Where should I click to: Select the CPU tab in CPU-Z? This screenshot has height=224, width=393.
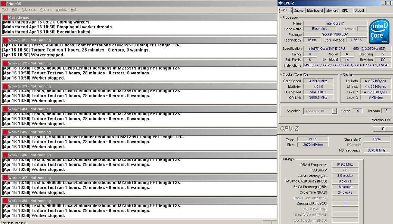click(x=286, y=10)
